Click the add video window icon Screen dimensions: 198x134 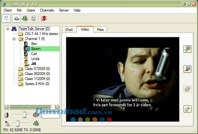(x=188, y=49)
